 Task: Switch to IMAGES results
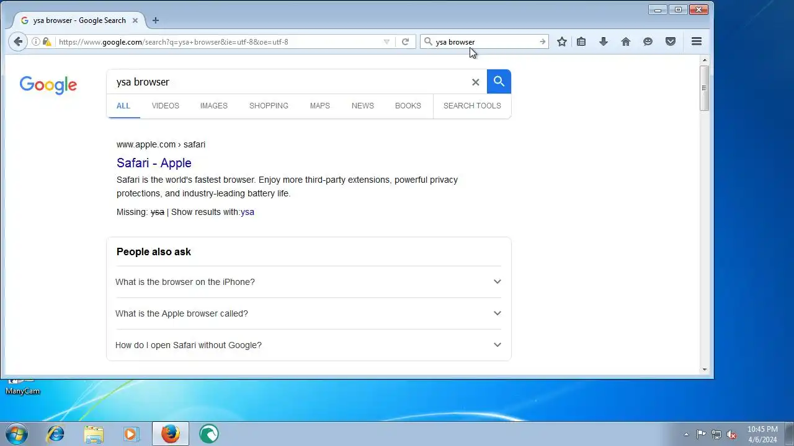(214, 106)
